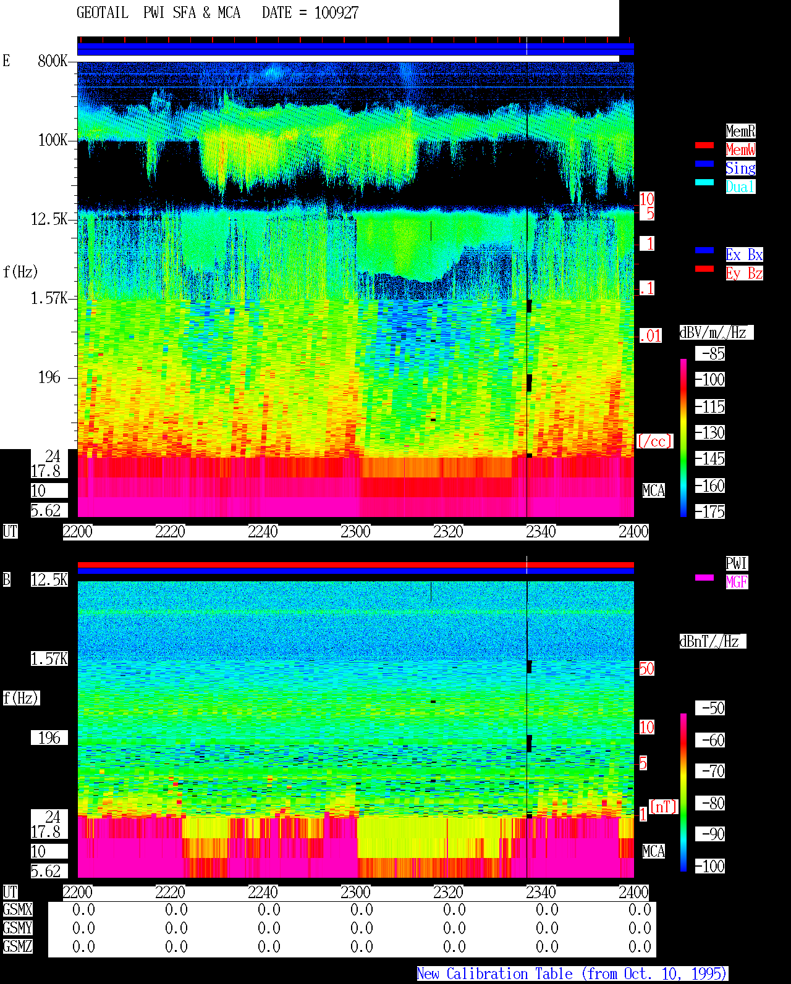Click the blue Sing legend swatch
The width and height of the screenshot is (791, 984).
pos(704,164)
